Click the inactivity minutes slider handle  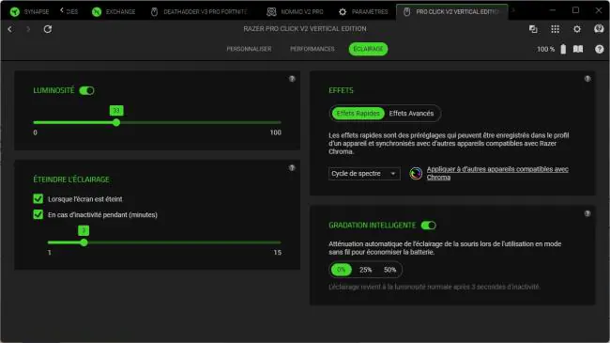click(x=84, y=242)
